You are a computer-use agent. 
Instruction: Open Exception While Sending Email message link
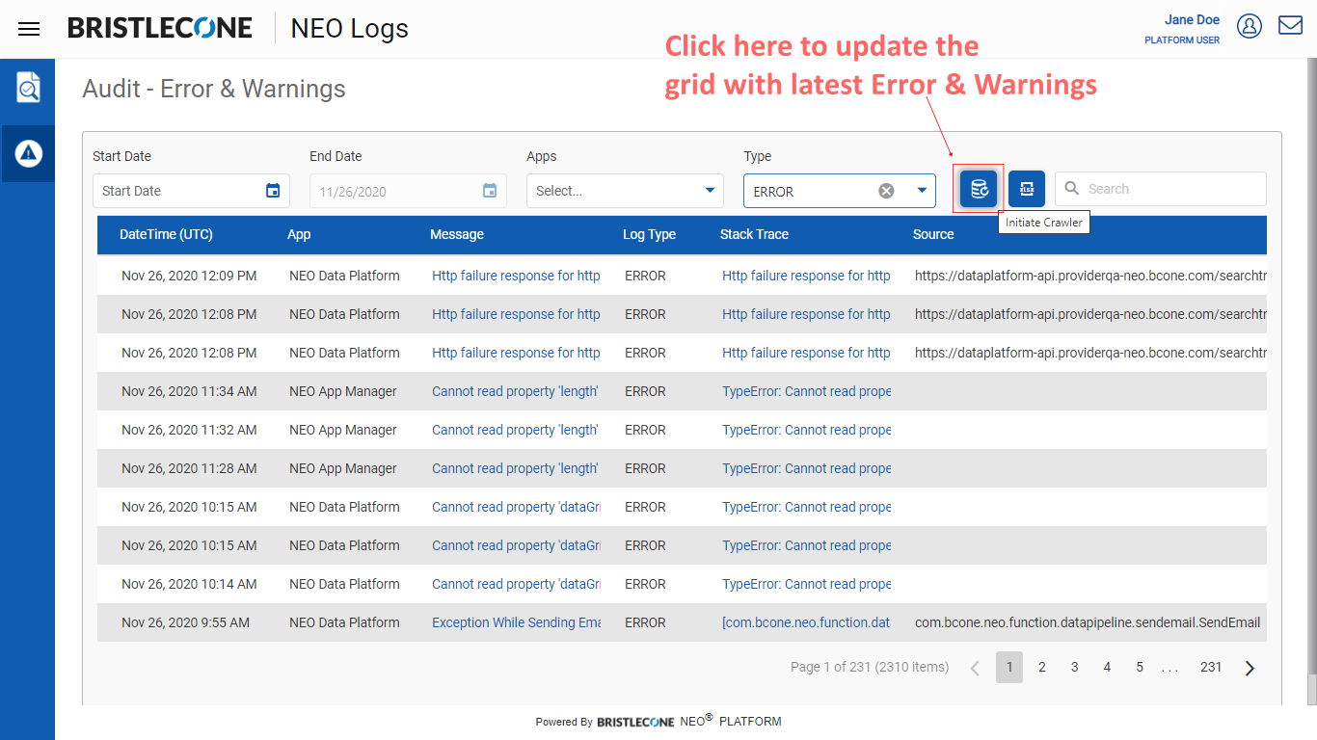point(516,622)
